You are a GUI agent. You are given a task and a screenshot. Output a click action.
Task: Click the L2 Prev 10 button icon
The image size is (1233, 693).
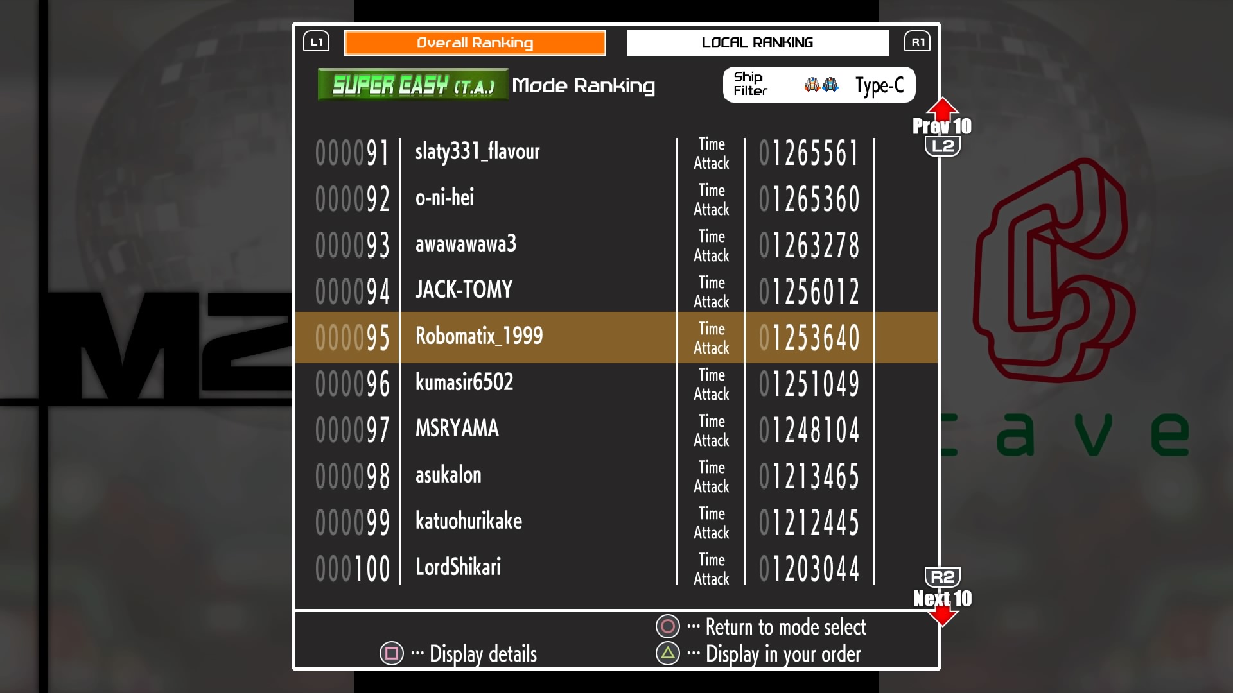tap(942, 146)
